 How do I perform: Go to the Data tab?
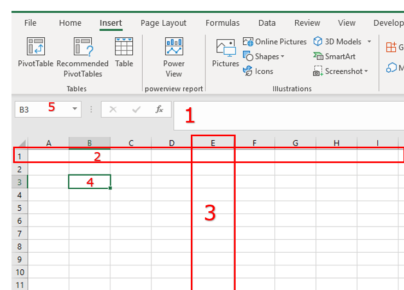pos(267,23)
